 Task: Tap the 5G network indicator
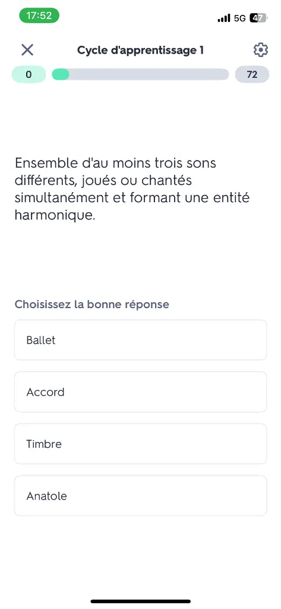point(240,18)
